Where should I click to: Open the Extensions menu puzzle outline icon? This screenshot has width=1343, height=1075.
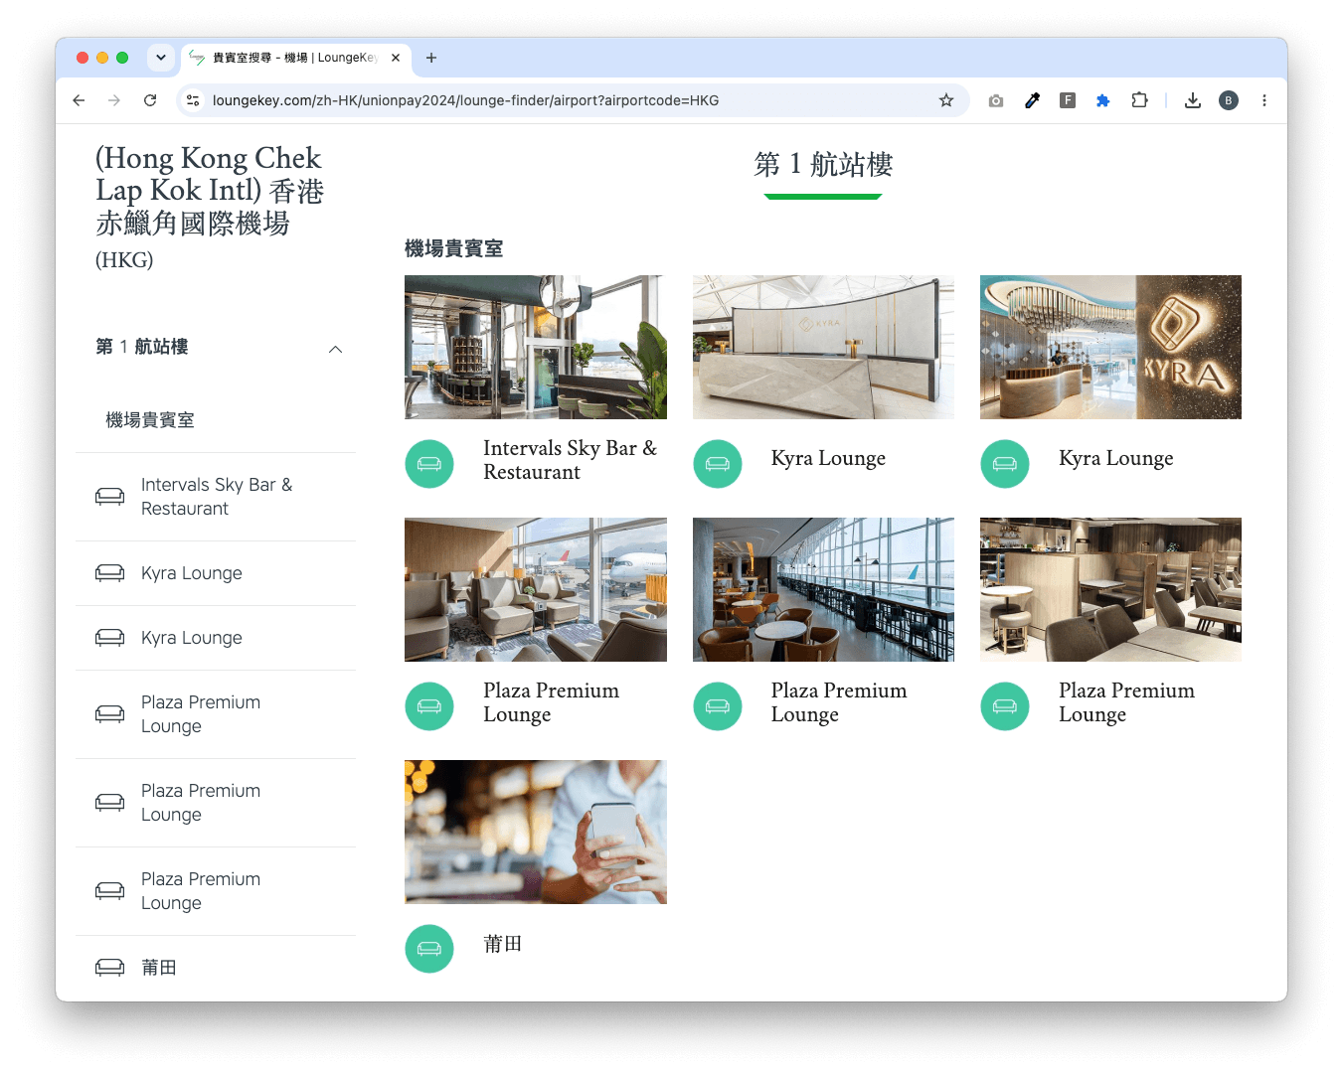(x=1139, y=100)
